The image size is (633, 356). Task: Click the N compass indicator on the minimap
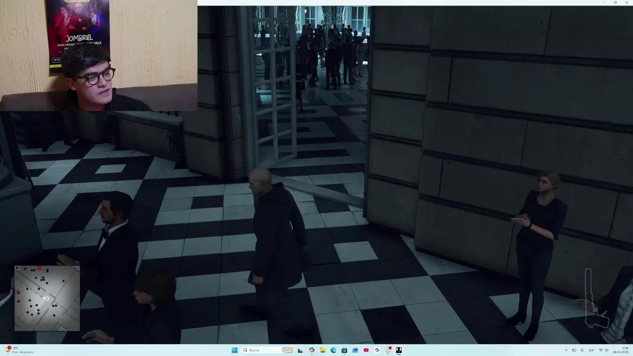(x=17, y=268)
